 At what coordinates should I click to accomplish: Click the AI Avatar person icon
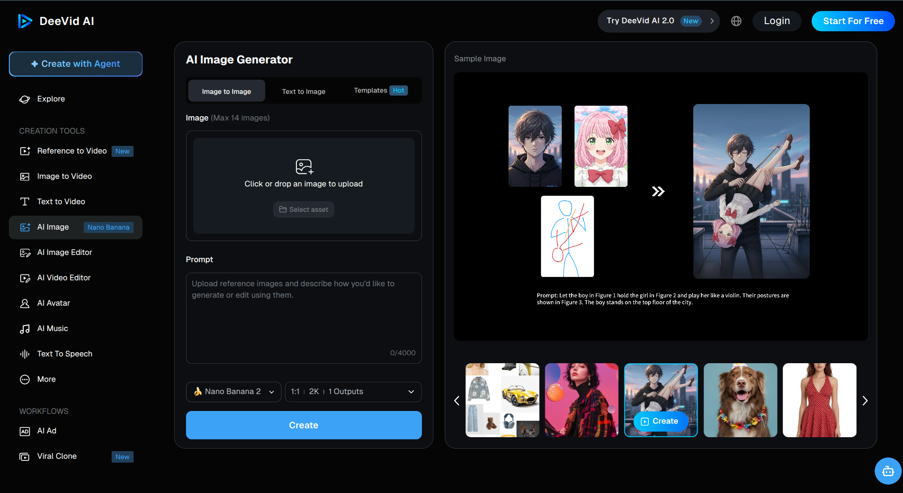click(x=25, y=303)
